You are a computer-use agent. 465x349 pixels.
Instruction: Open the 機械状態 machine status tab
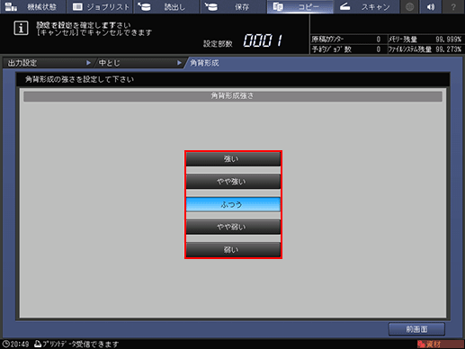(x=32, y=6)
